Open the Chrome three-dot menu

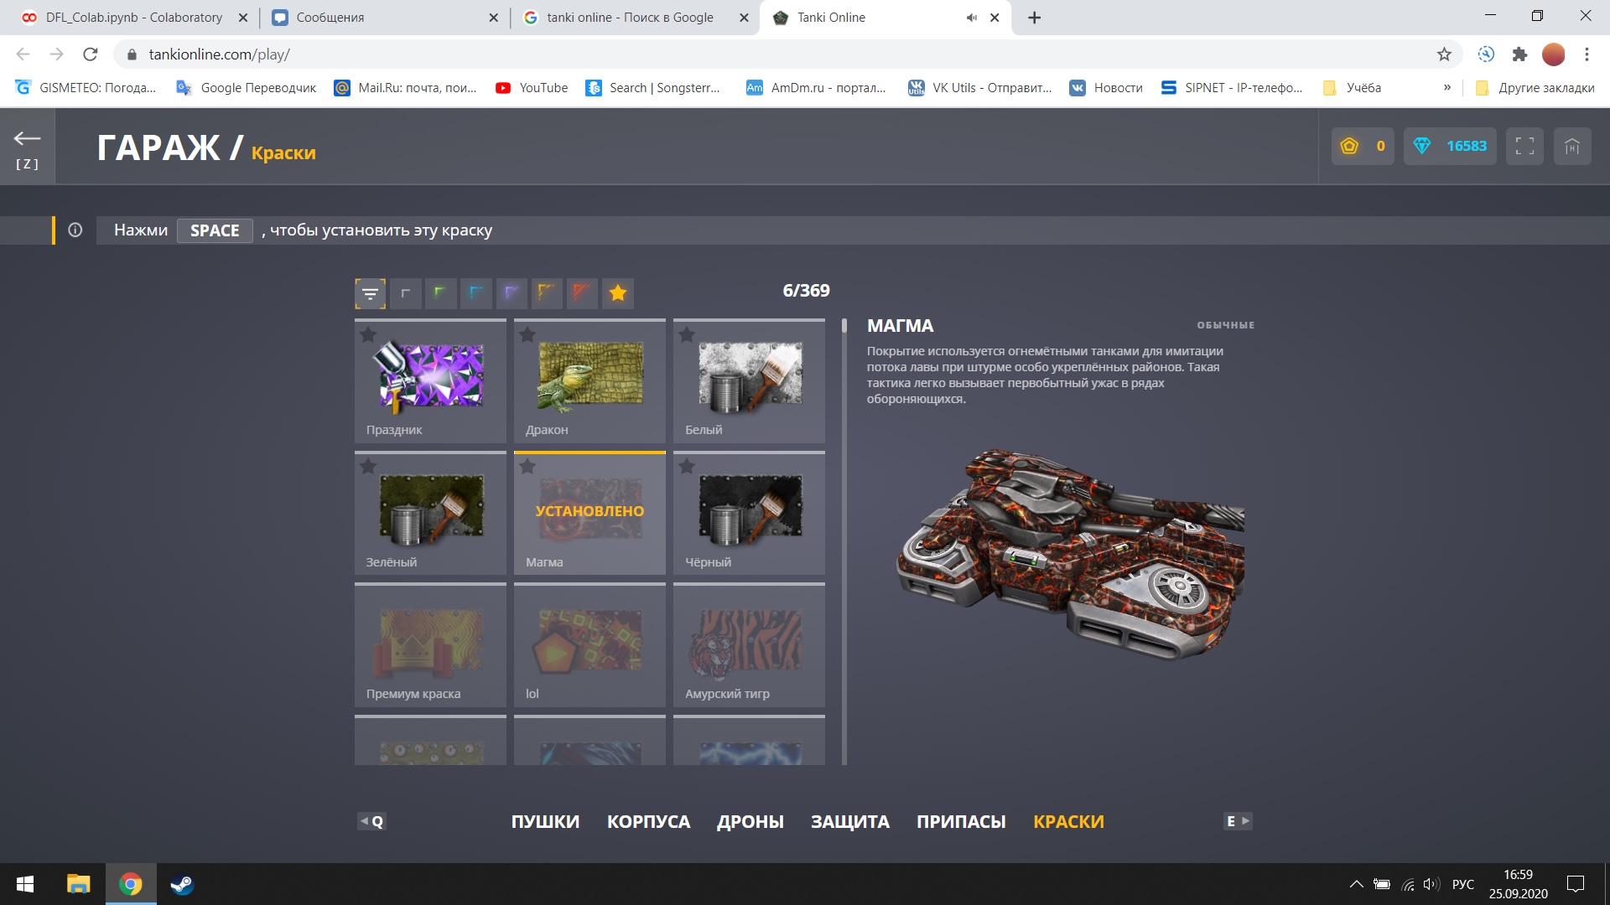[1587, 54]
